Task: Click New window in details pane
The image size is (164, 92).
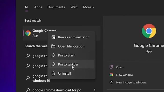Action: coord(125,75)
